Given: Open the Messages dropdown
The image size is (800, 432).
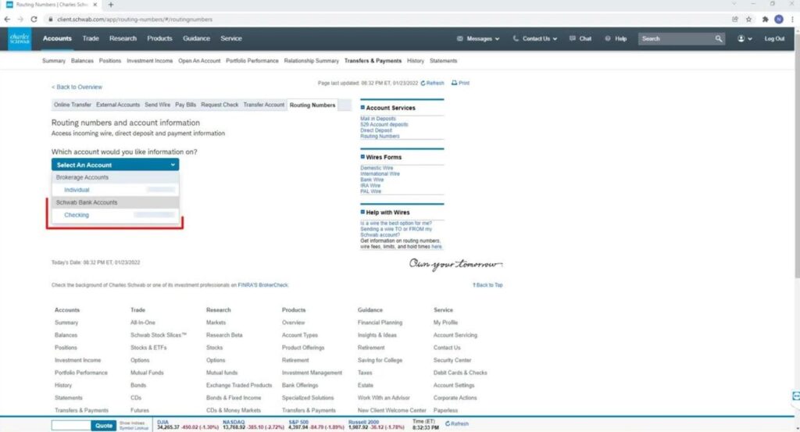Looking at the screenshot, I should 478,39.
